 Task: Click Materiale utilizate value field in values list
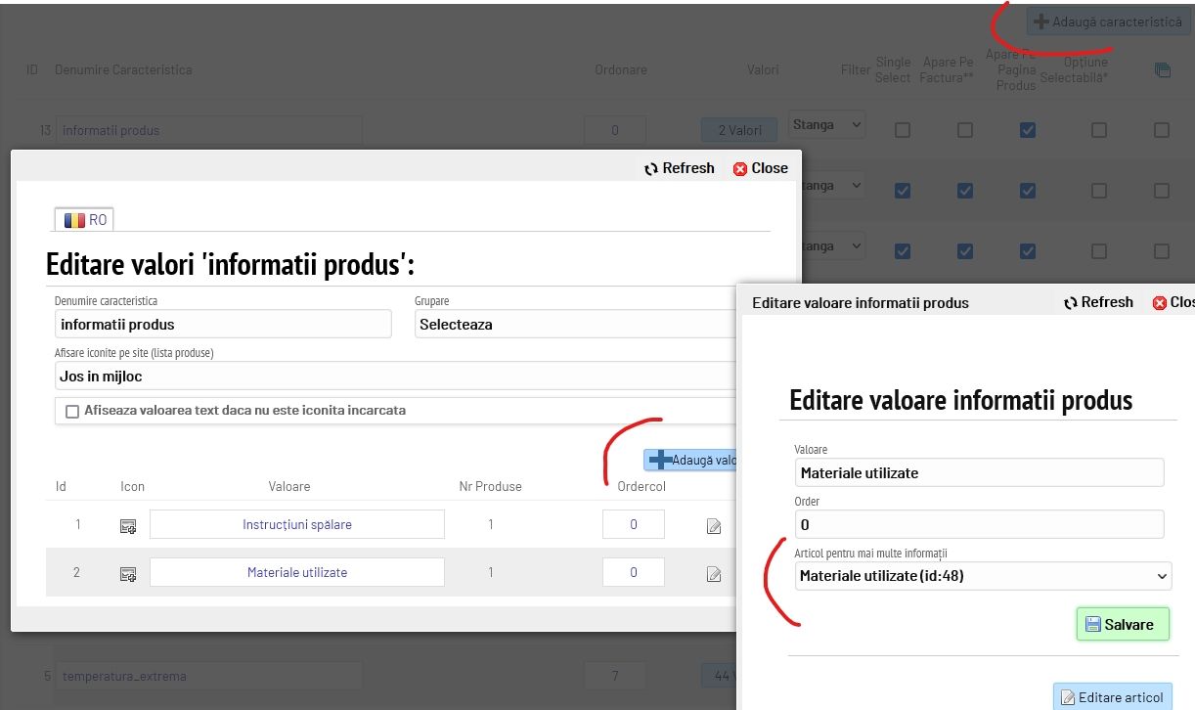pyautogui.click(x=297, y=572)
